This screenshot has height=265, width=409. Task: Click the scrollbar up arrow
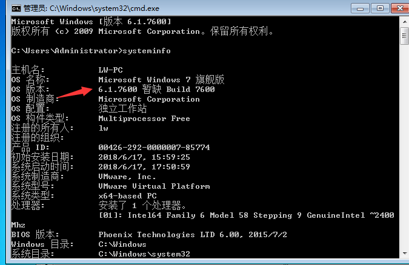tap(404, 21)
